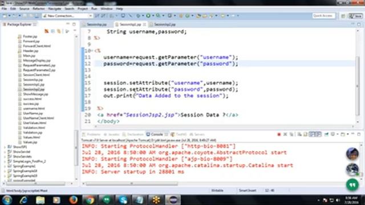Image resolution: width=365 pixels, height=205 pixels.
Task: Expand the SpringExample1 project
Action: pos(5,166)
